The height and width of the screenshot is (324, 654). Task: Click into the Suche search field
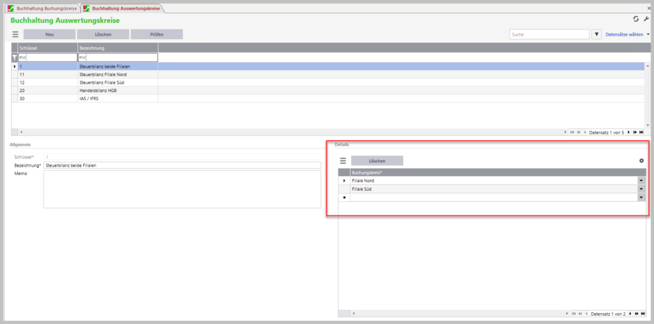[549, 35]
